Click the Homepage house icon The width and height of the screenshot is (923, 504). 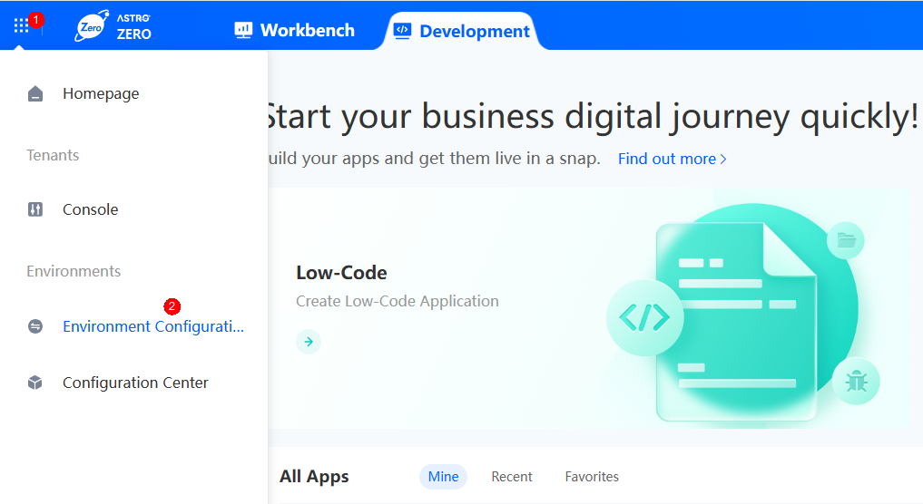click(35, 93)
